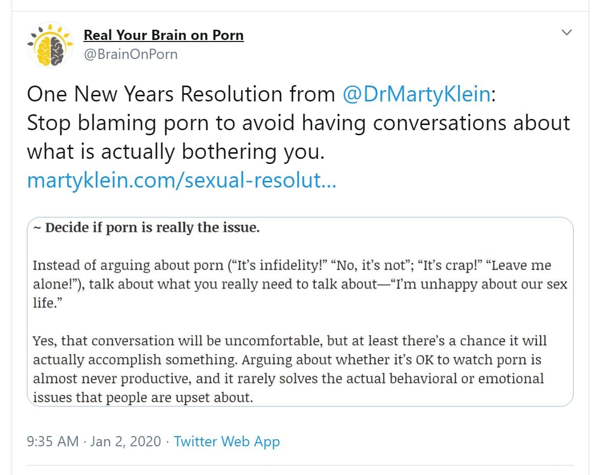The height and width of the screenshot is (475, 596).
Task: Open the @DrMartyKlein mention
Action: [416, 95]
